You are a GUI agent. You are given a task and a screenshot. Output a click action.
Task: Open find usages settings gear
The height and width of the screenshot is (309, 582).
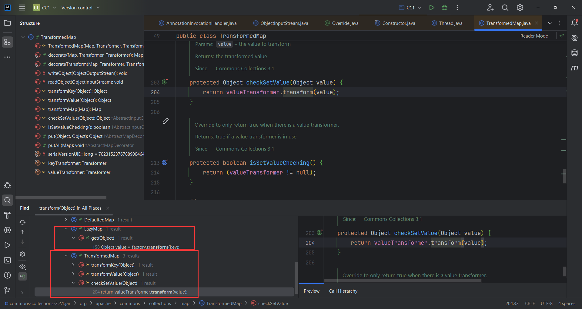22,254
